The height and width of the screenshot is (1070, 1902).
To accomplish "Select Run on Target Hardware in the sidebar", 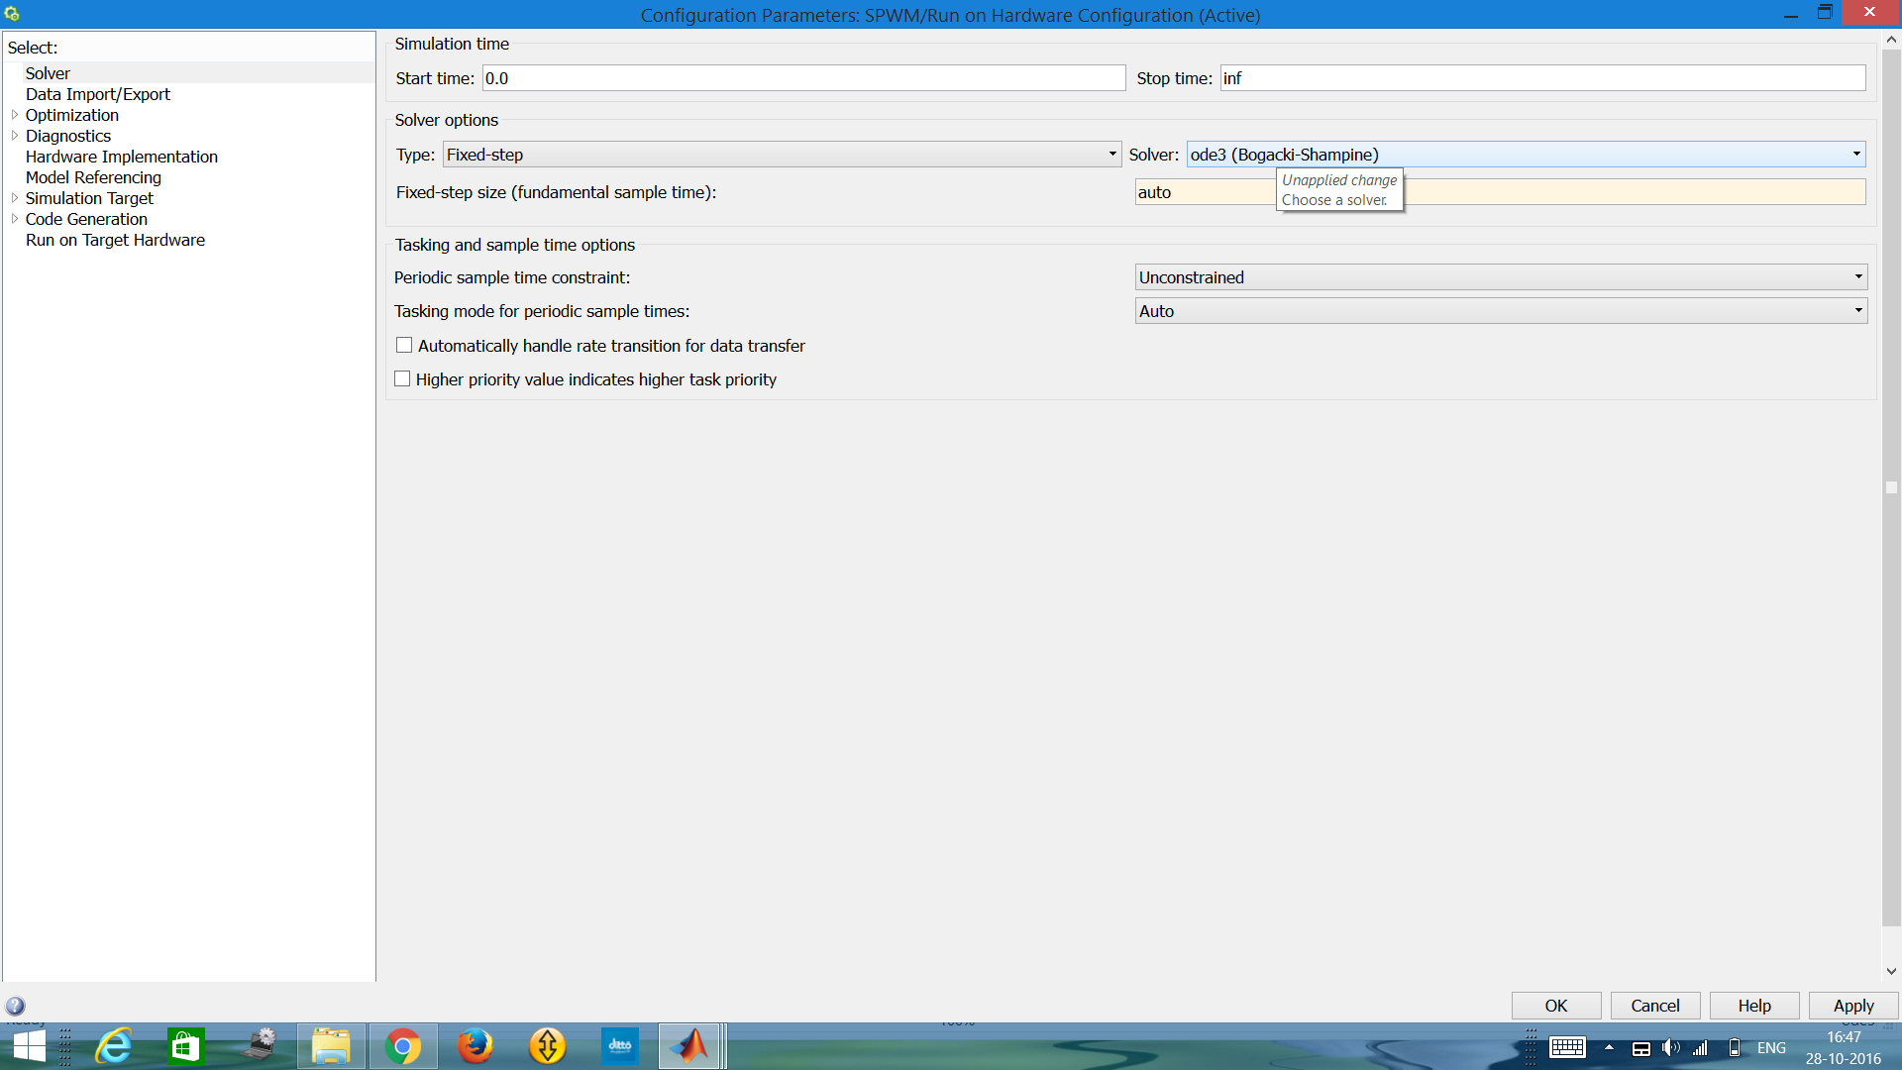I will click(x=115, y=240).
